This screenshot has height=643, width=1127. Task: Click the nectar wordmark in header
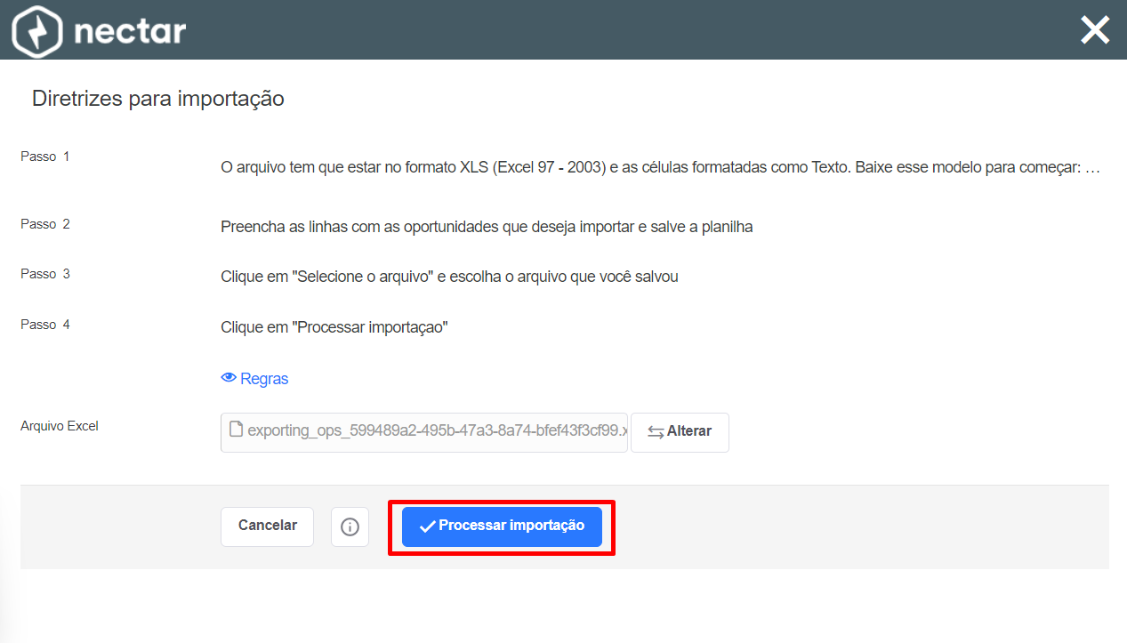(130, 31)
